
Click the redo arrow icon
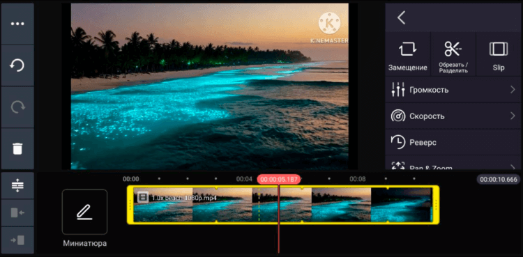17,107
